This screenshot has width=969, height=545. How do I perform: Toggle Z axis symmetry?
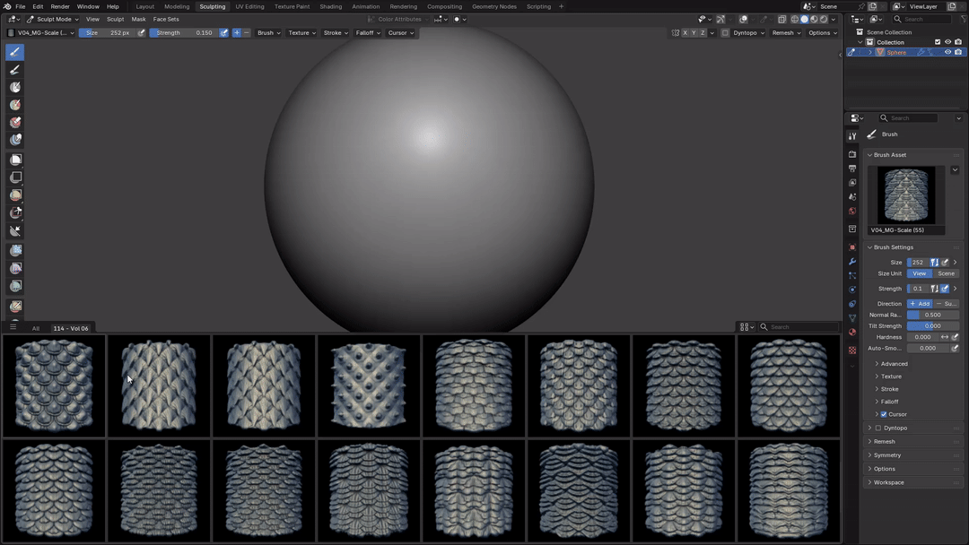(703, 32)
